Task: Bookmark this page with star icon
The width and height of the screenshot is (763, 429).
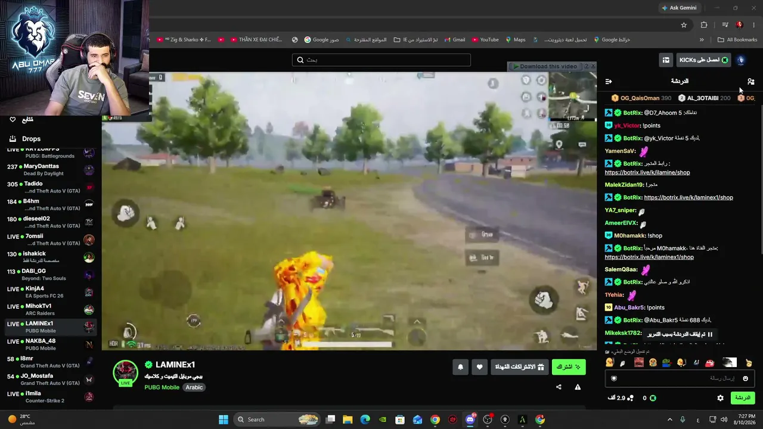Action: [x=684, y=25]
